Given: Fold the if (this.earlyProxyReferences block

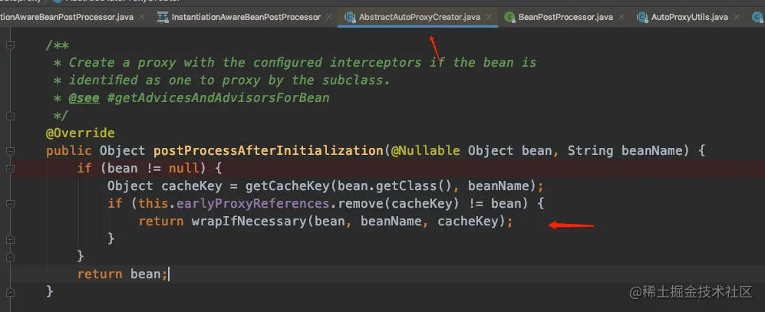Looking at the screenshot, I should click(10, 204).
